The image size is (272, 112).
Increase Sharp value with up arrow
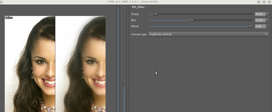click(267, 13)
